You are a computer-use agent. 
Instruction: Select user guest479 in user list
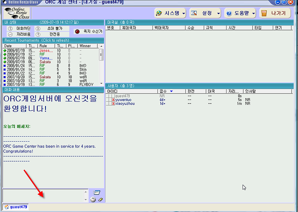click(x=123, y=96)
